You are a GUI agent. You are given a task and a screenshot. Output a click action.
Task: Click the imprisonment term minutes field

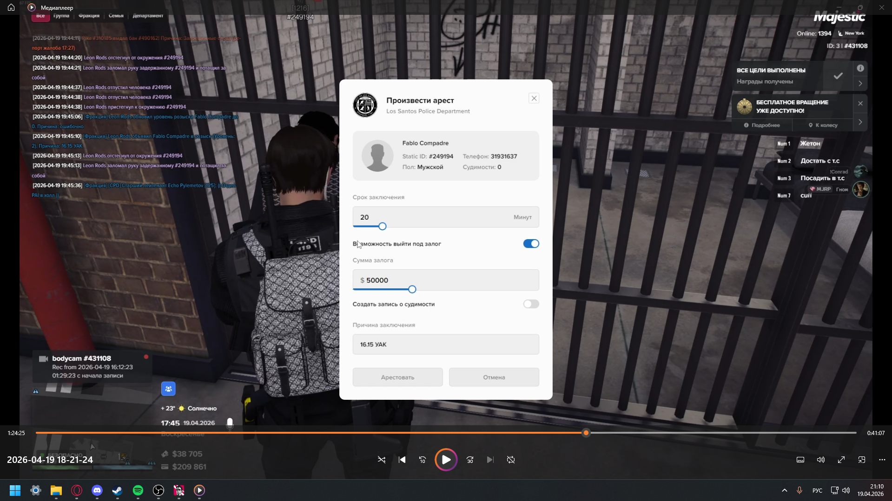(x=446, y=217)
